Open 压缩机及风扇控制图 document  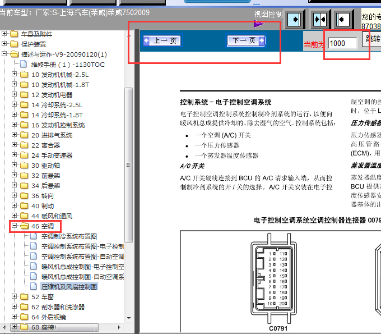pos(69,287)
